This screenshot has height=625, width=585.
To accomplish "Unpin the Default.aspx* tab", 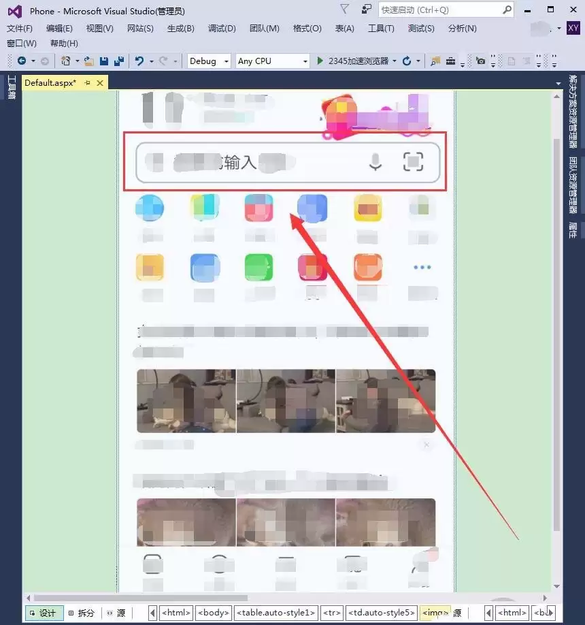I will click(88, 82).
